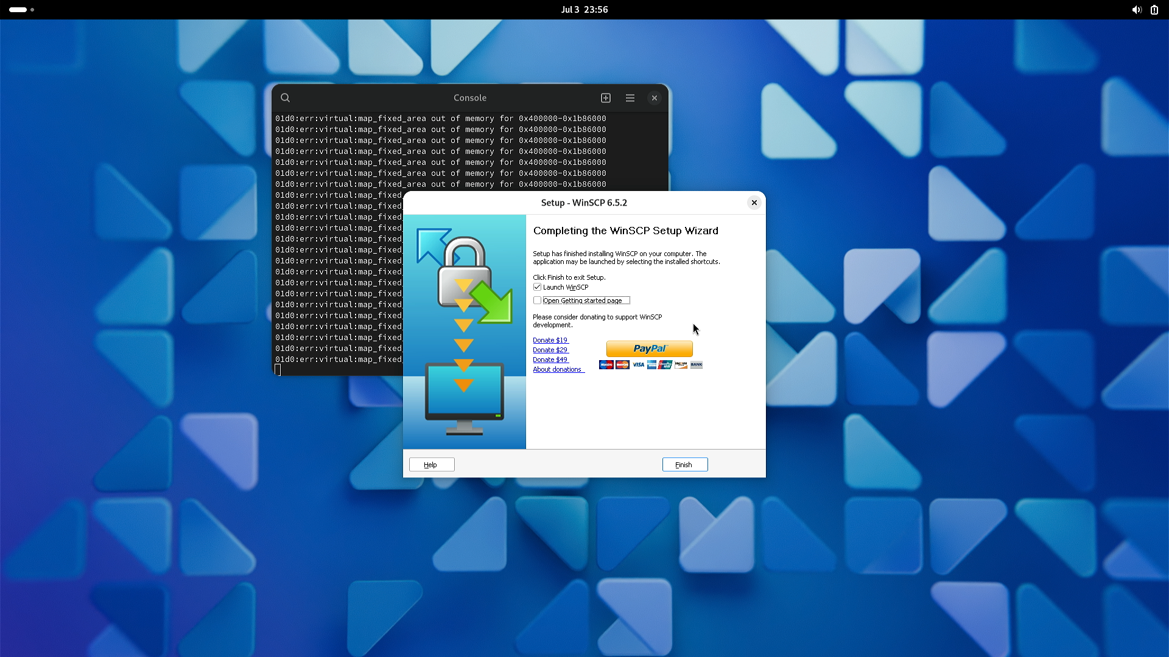Click the Finish button

[685, 465]
